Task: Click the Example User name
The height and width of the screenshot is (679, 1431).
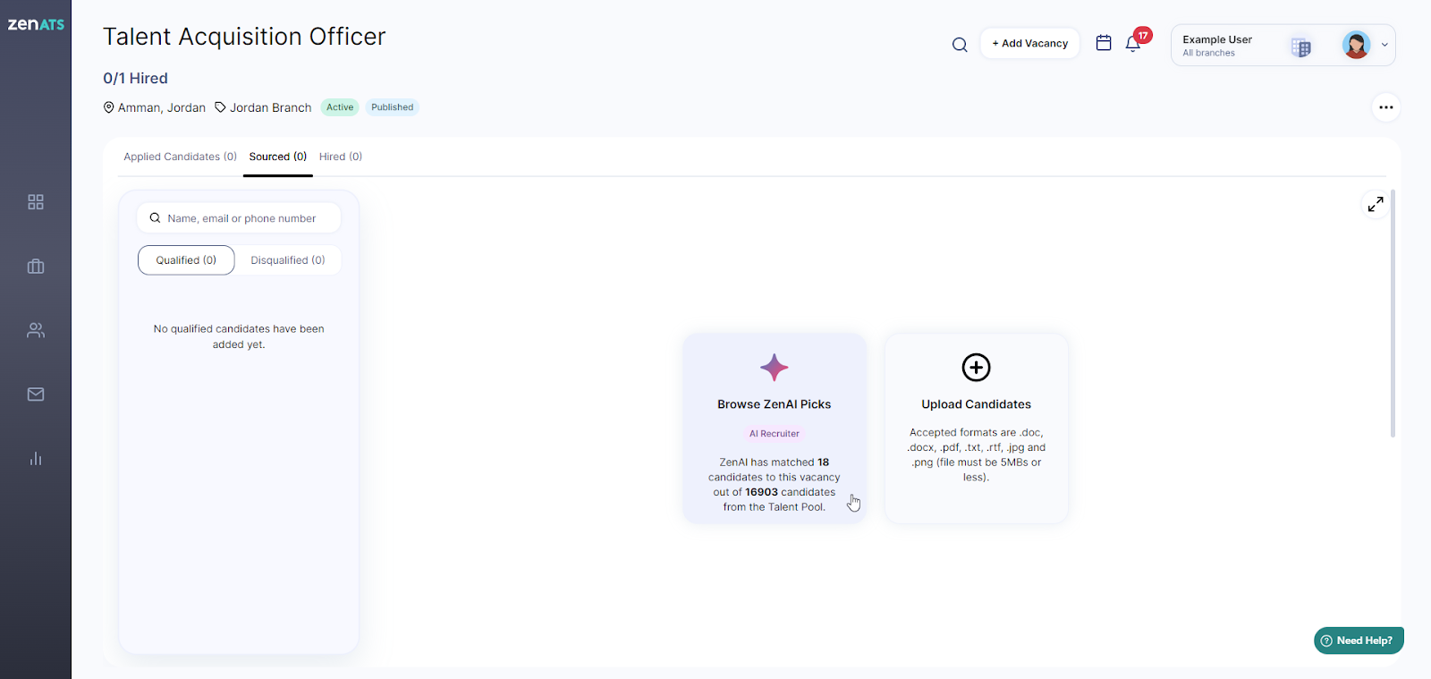Action: (x=1217, y=39)
